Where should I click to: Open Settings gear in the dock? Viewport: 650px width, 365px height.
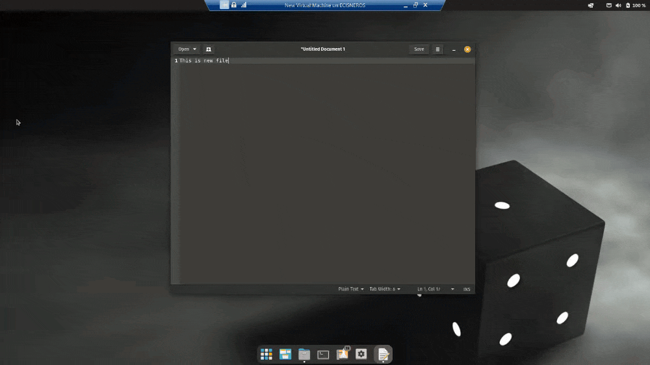(x=361, y=354)
